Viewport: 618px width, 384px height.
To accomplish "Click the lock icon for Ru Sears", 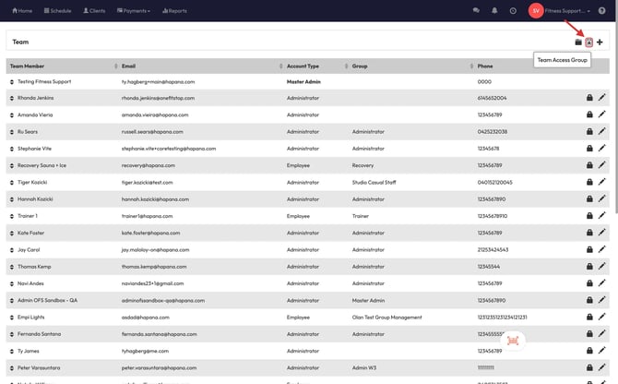I will [589, 131].
